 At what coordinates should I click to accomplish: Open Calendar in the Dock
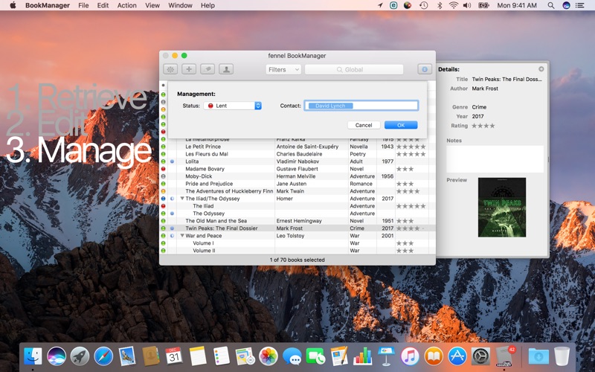tap(174, 356)
